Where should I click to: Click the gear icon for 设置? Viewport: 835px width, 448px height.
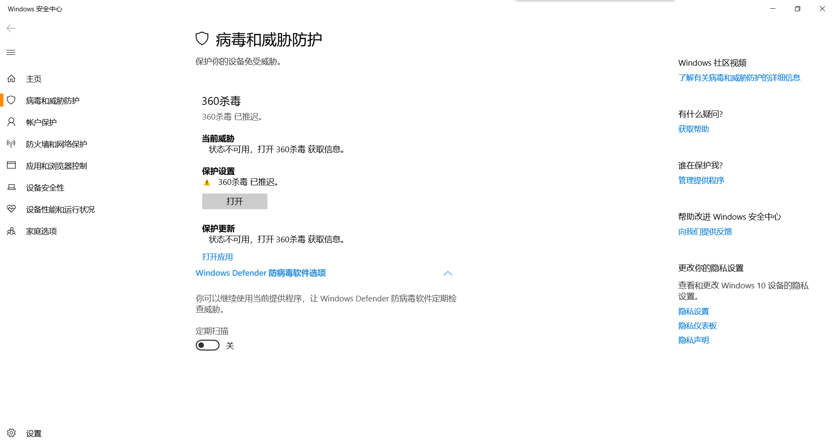[x=11, y=433]
